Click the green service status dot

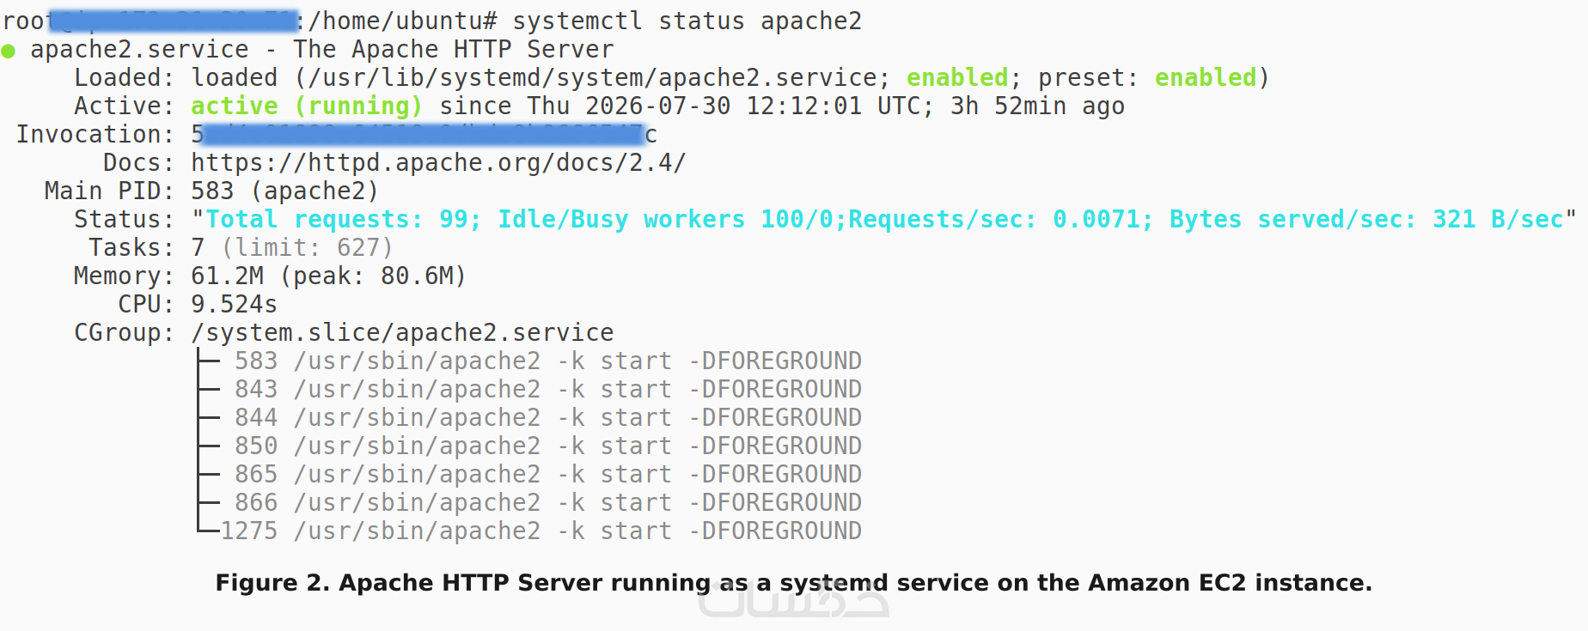[x=9, y=52]
